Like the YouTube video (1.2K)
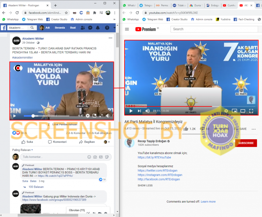 tap(189, 129)
